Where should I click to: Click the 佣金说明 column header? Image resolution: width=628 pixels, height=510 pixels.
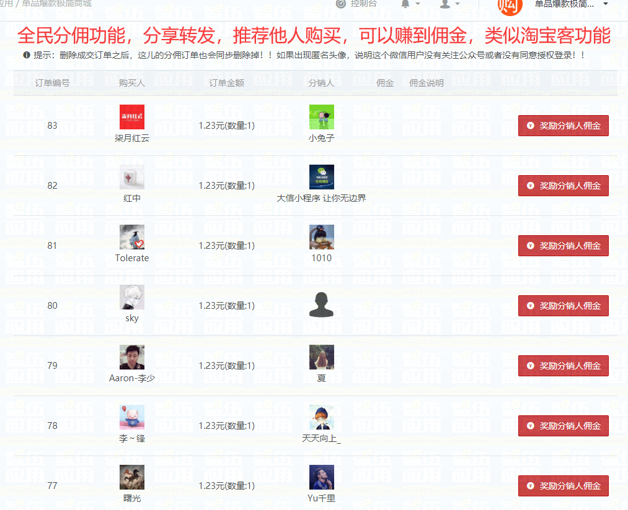(426, 83)
